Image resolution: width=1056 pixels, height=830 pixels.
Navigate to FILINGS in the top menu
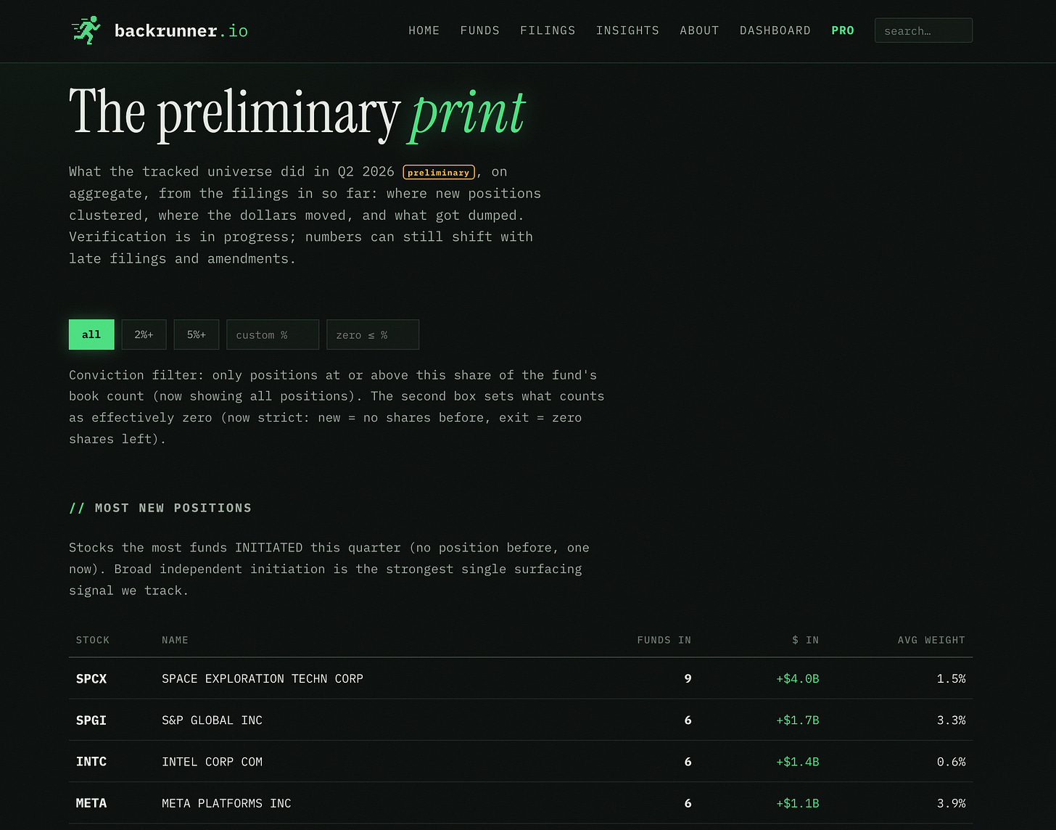pos(548,30)
